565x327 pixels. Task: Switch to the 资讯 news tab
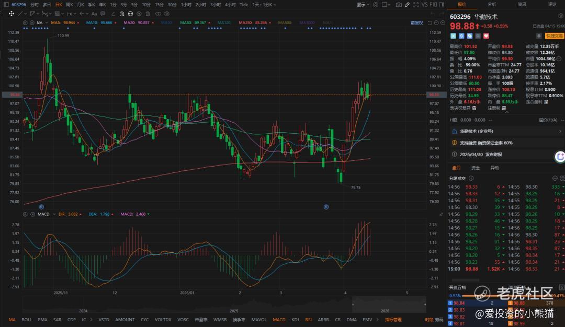(x=522, y=4)
